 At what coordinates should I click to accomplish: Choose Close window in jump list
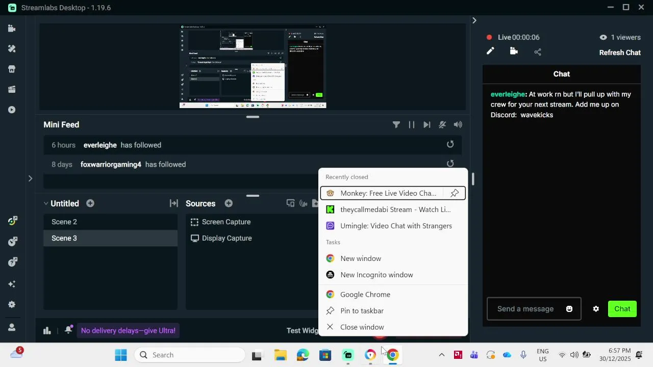pos(393,327)
